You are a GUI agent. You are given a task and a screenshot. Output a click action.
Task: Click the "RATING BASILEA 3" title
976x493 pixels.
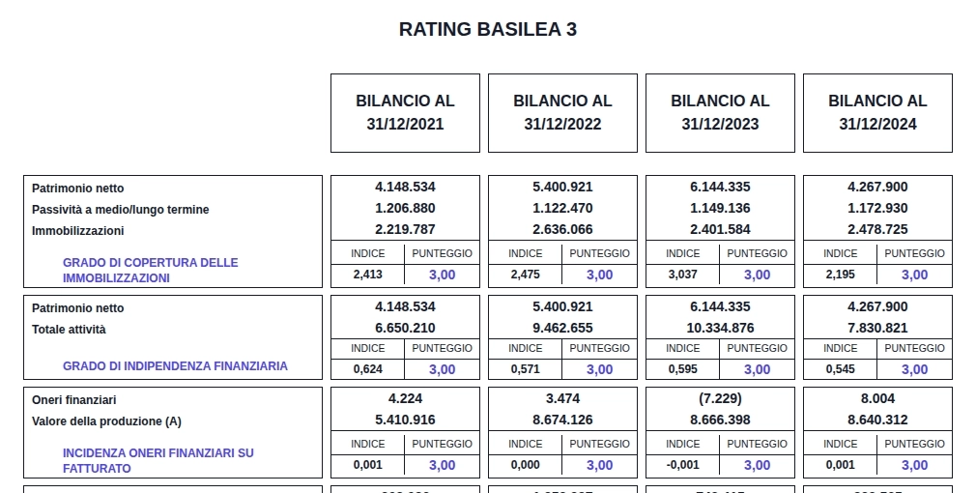[488, 29]
